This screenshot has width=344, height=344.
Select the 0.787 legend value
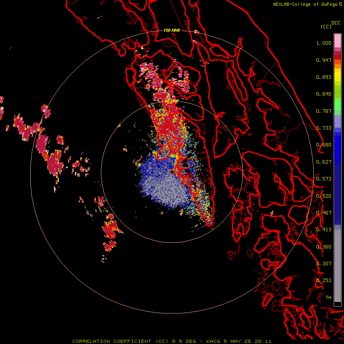(x=324, y=111)
